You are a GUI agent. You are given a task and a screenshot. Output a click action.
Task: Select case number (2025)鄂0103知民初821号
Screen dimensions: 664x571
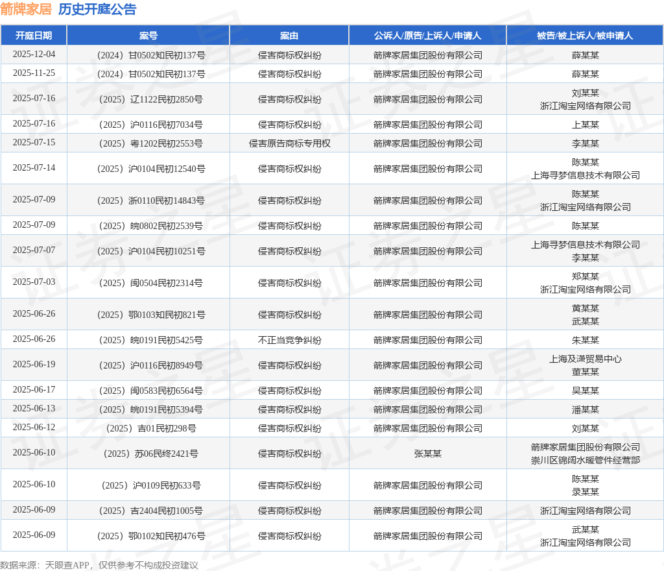(151, 315)
